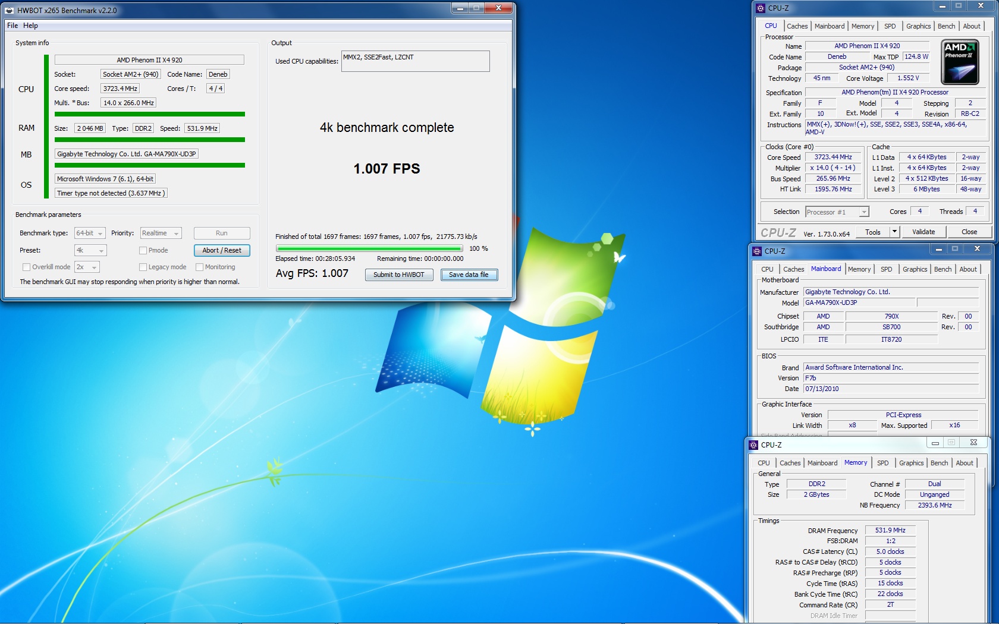Close the top CPU-Z CPU window
Image resolution: width=999 pixels, height=624 pixels.
(981, 6)
